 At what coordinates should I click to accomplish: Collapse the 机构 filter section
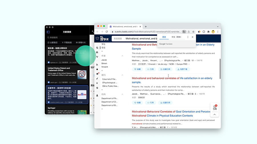click(x=123, y=94)
